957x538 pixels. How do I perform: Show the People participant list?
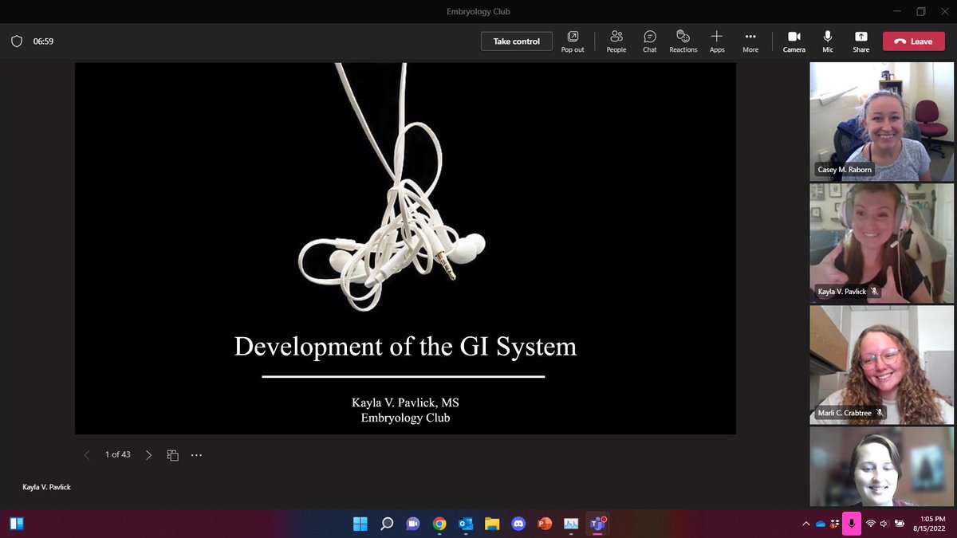616,41
